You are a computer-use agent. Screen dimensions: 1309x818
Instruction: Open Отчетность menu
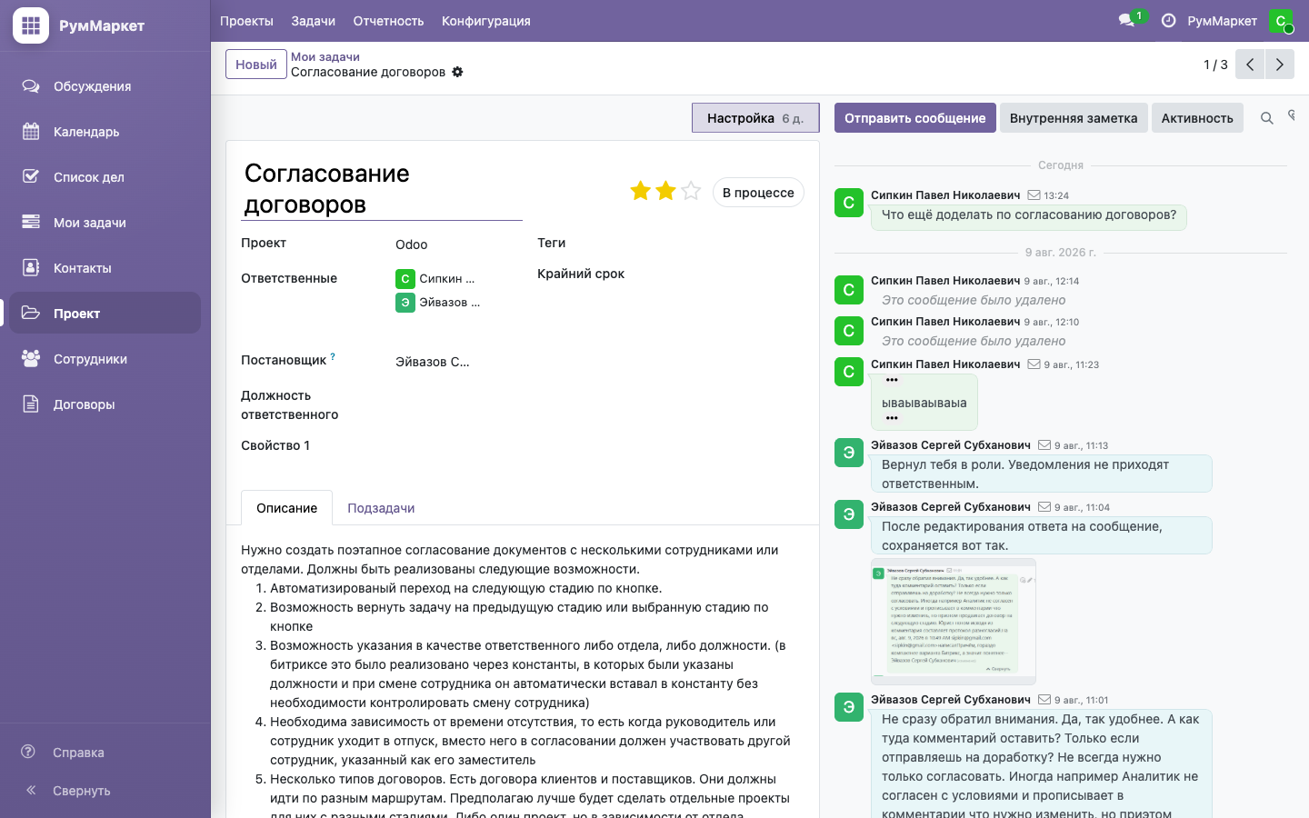coord(388,21)
